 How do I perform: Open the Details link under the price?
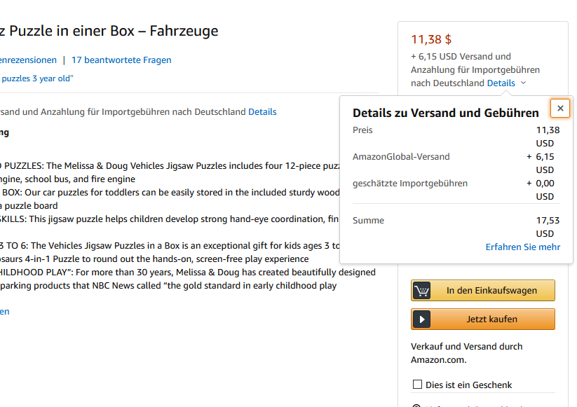click(501, 83)
